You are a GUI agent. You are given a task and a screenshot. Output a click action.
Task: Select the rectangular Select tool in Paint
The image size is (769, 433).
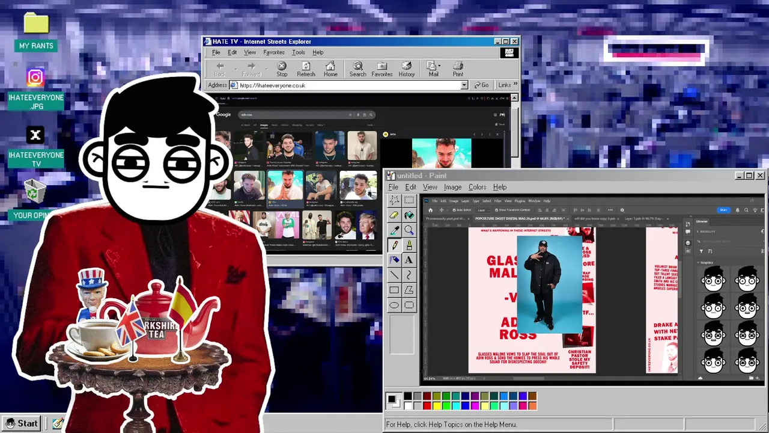pos(409,200)
